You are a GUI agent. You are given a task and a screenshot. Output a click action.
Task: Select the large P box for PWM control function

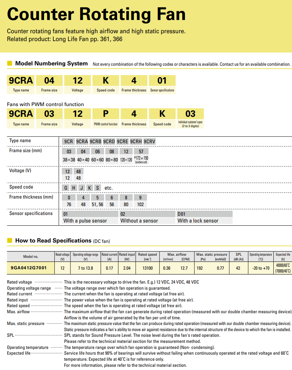pos(106,114)
